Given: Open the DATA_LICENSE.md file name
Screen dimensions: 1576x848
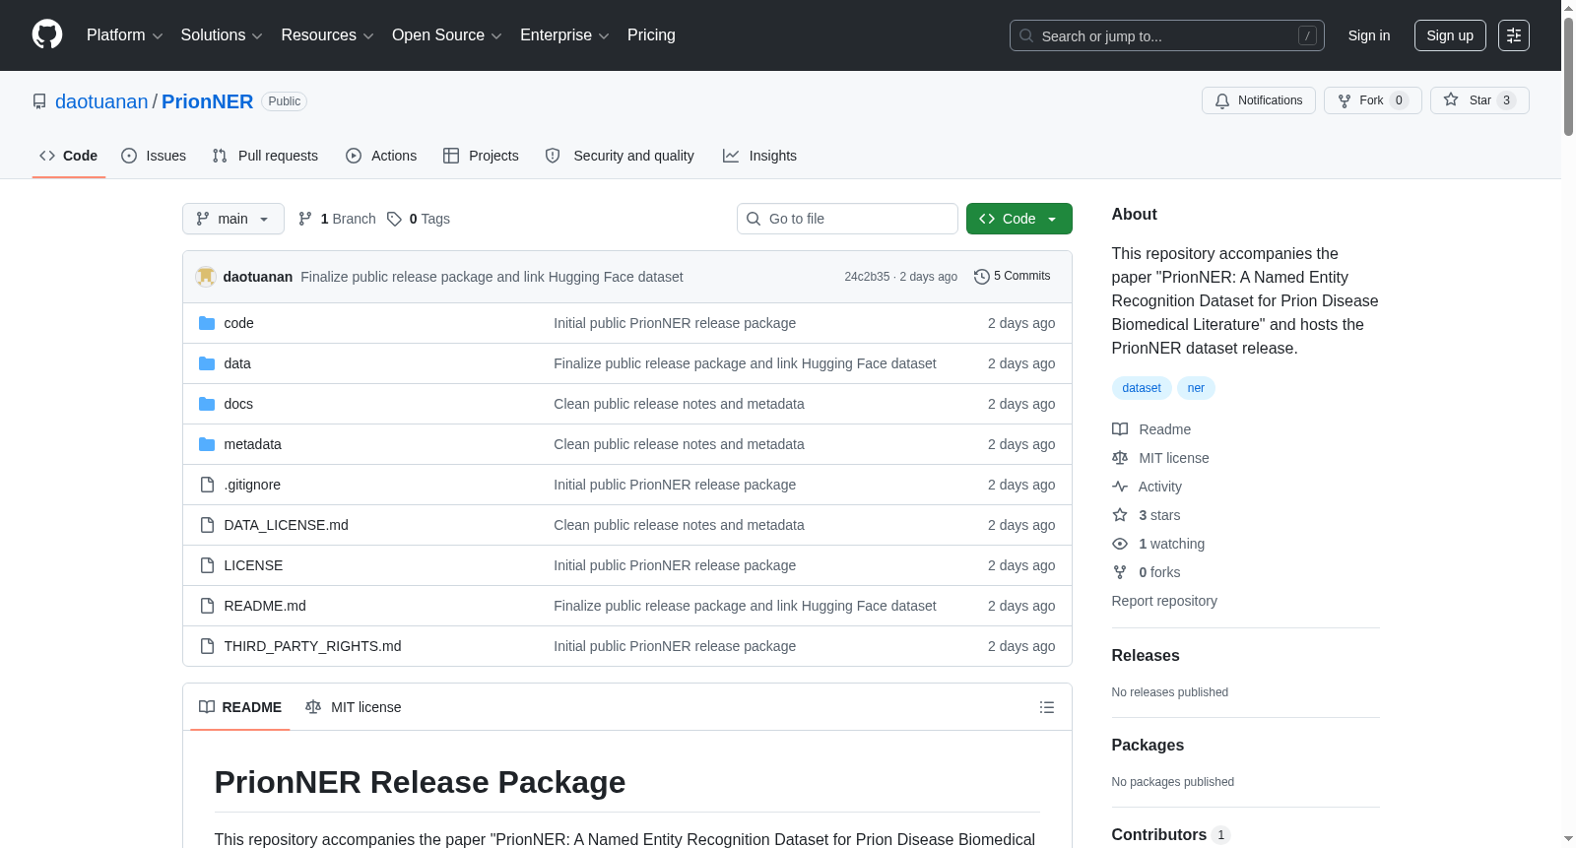Looking at the screenshot, I should [x=286, y=525].
